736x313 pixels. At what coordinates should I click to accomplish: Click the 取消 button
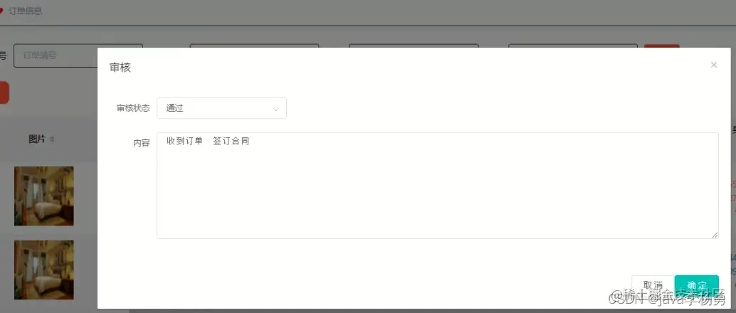coord(653,285)
